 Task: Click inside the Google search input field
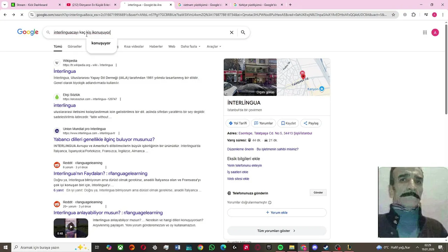[x=140, y=32]
